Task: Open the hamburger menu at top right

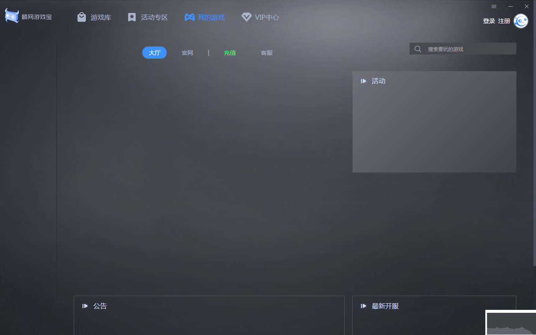Action: tap(494, 6)
